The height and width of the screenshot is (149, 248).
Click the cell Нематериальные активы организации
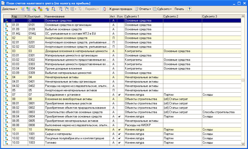tap(77, 82)
